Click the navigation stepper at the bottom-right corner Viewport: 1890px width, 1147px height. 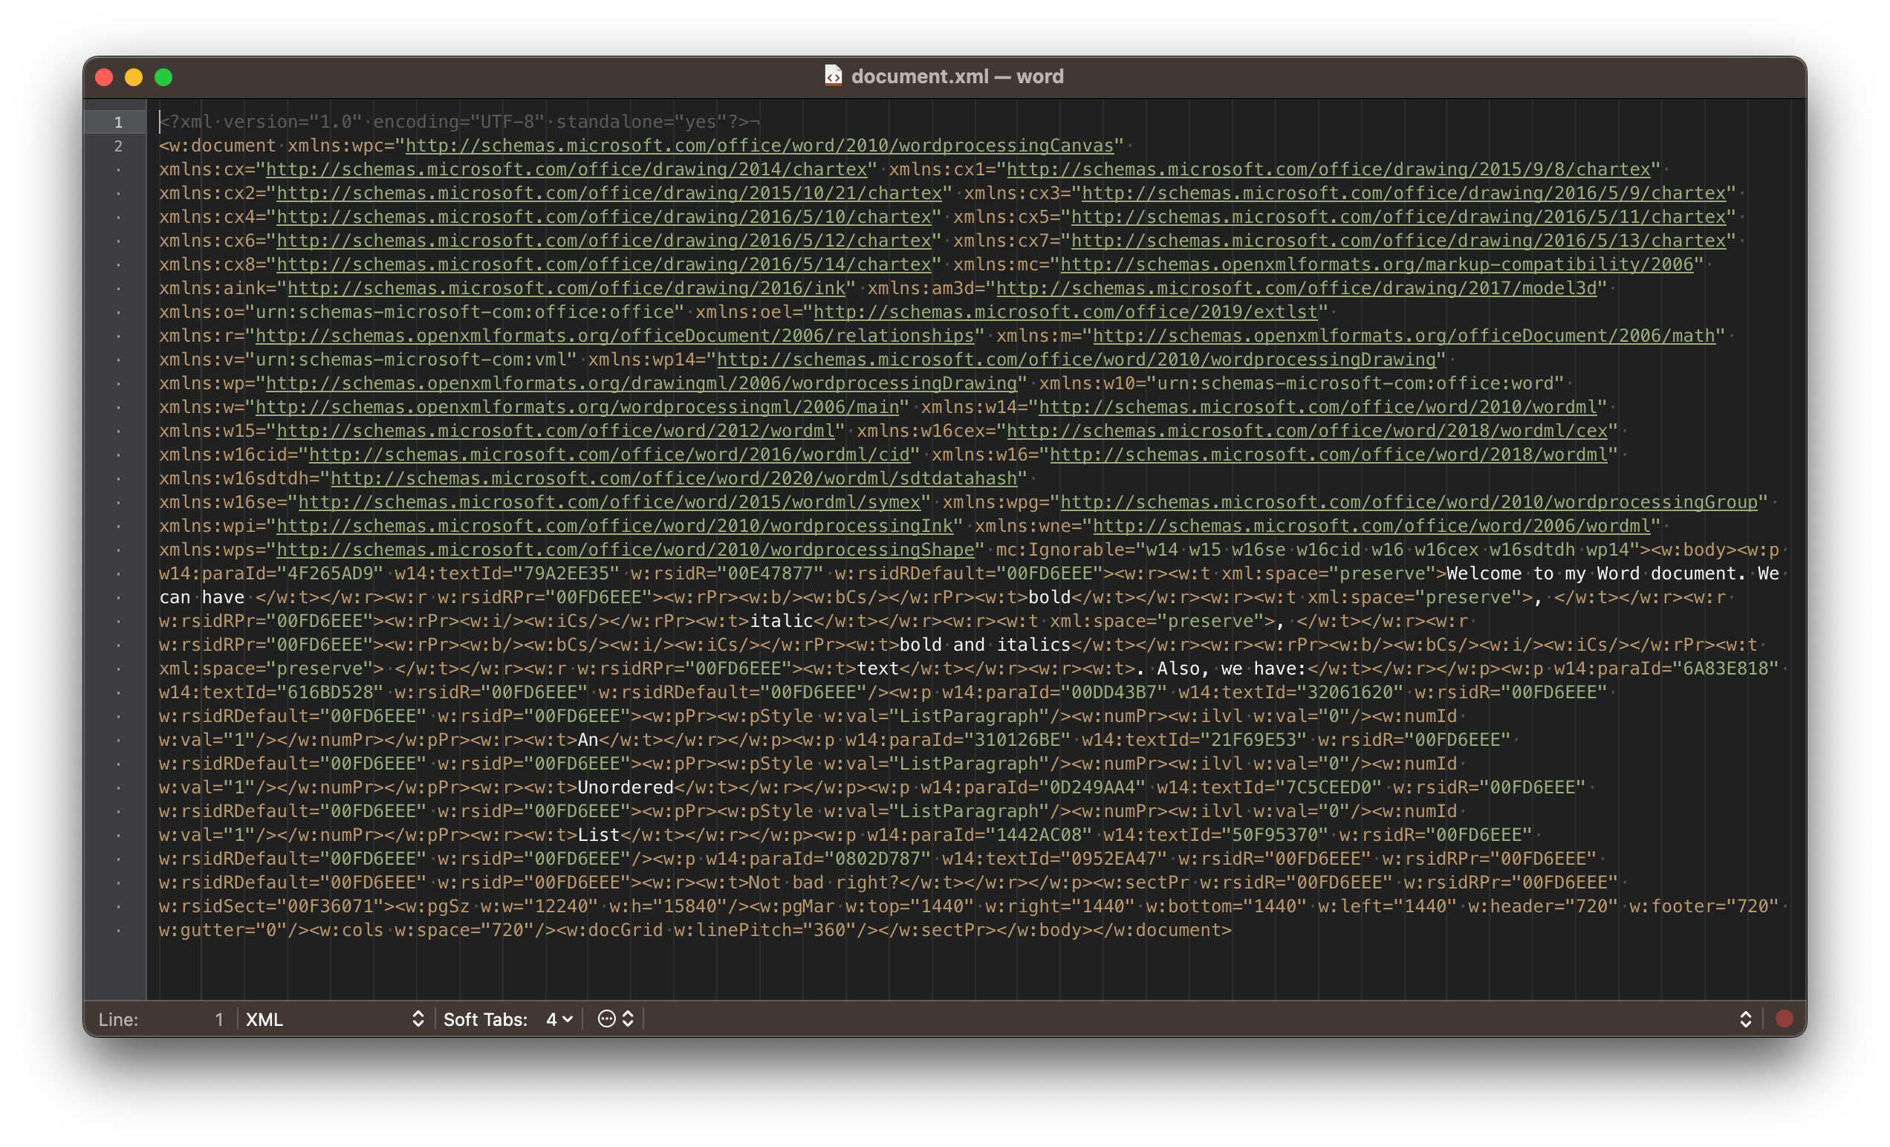pos(1746,1020)
